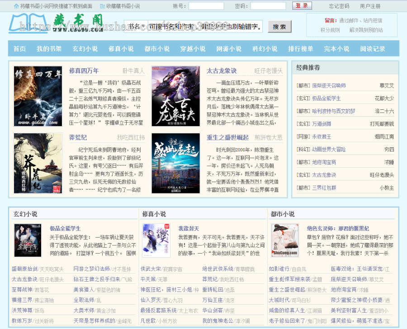Select the 科幻小说 navigation item
This screenshot has width=407, height=329.
[265, 48]
